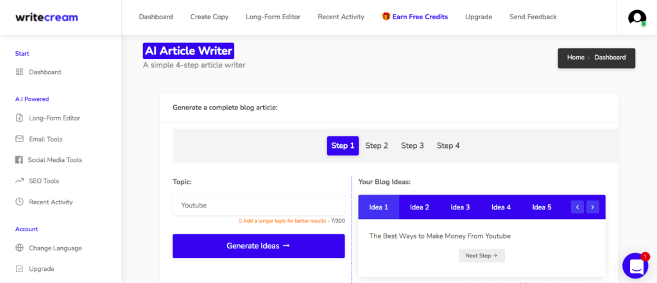The width and height of the screenshot is (657, 283).
Task: Open the chat support bubble
Action: (x=635, y=266)
